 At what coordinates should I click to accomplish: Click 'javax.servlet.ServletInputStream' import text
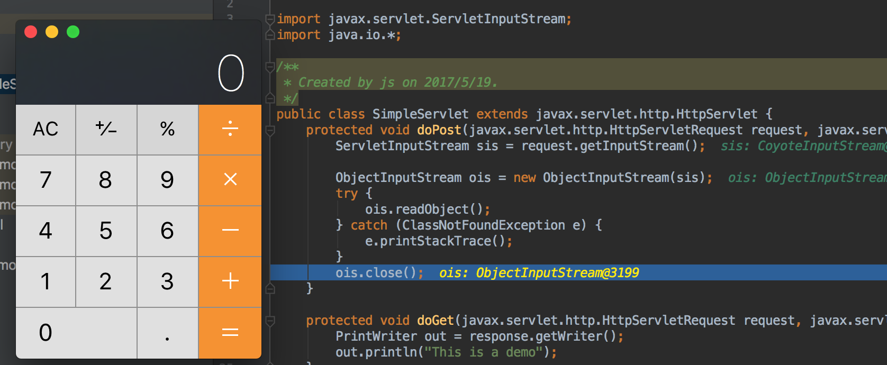click(447, 19)
